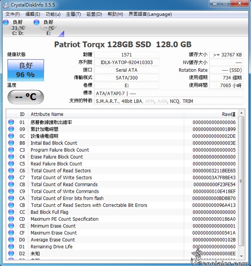251x266 pixels.
Task: Select the 設備通電週期 attribute row
Action: tap(122, 136)
